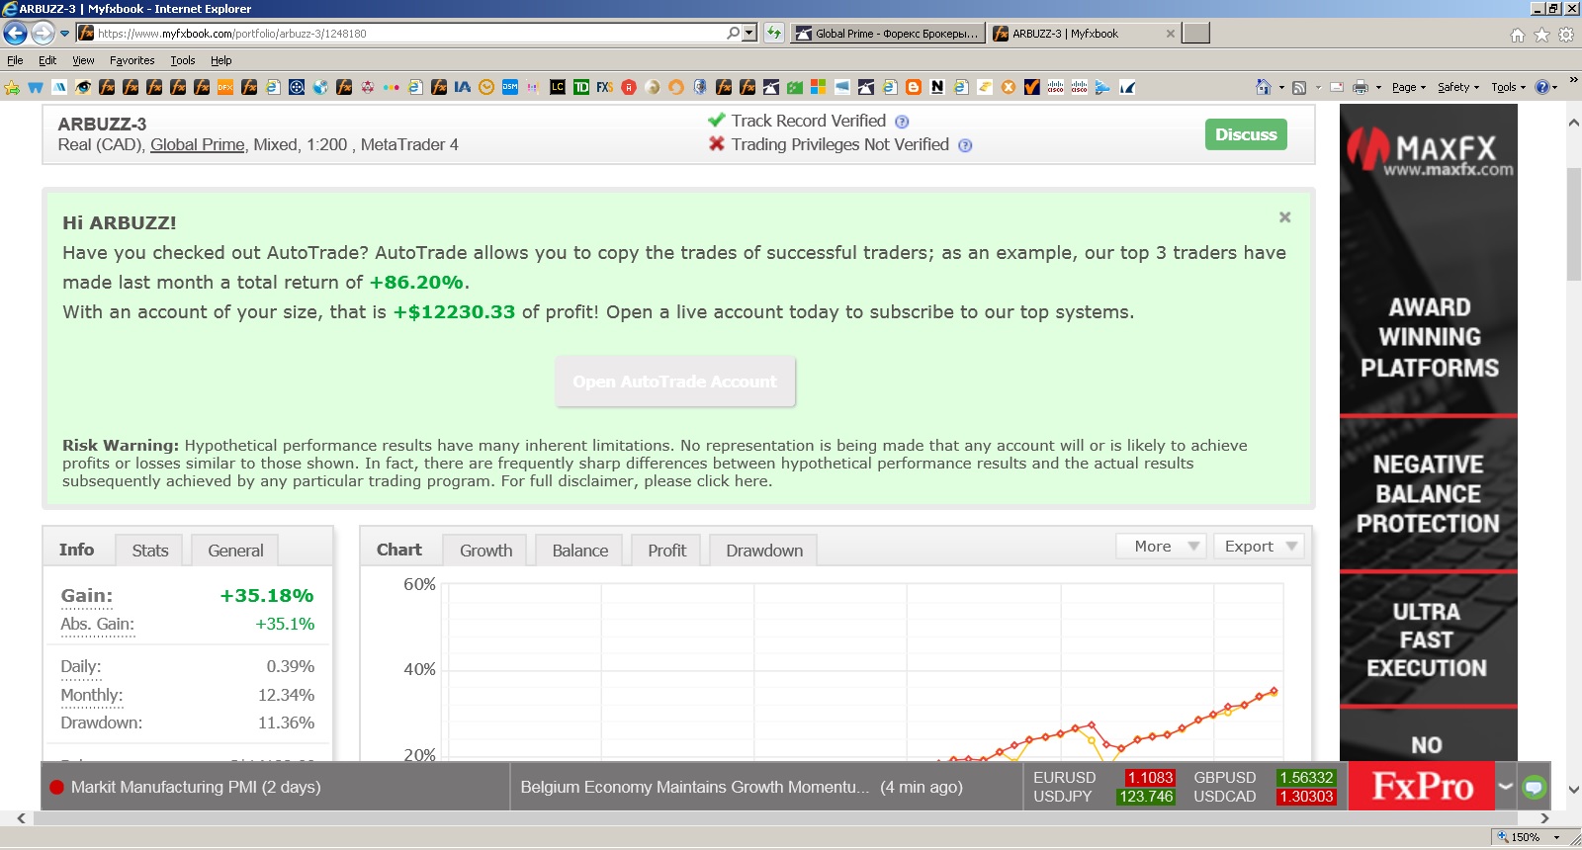Screen dimensions: 1582x850
Task: Open a new blank browser tab
Action: click(x=1196, y=34)
